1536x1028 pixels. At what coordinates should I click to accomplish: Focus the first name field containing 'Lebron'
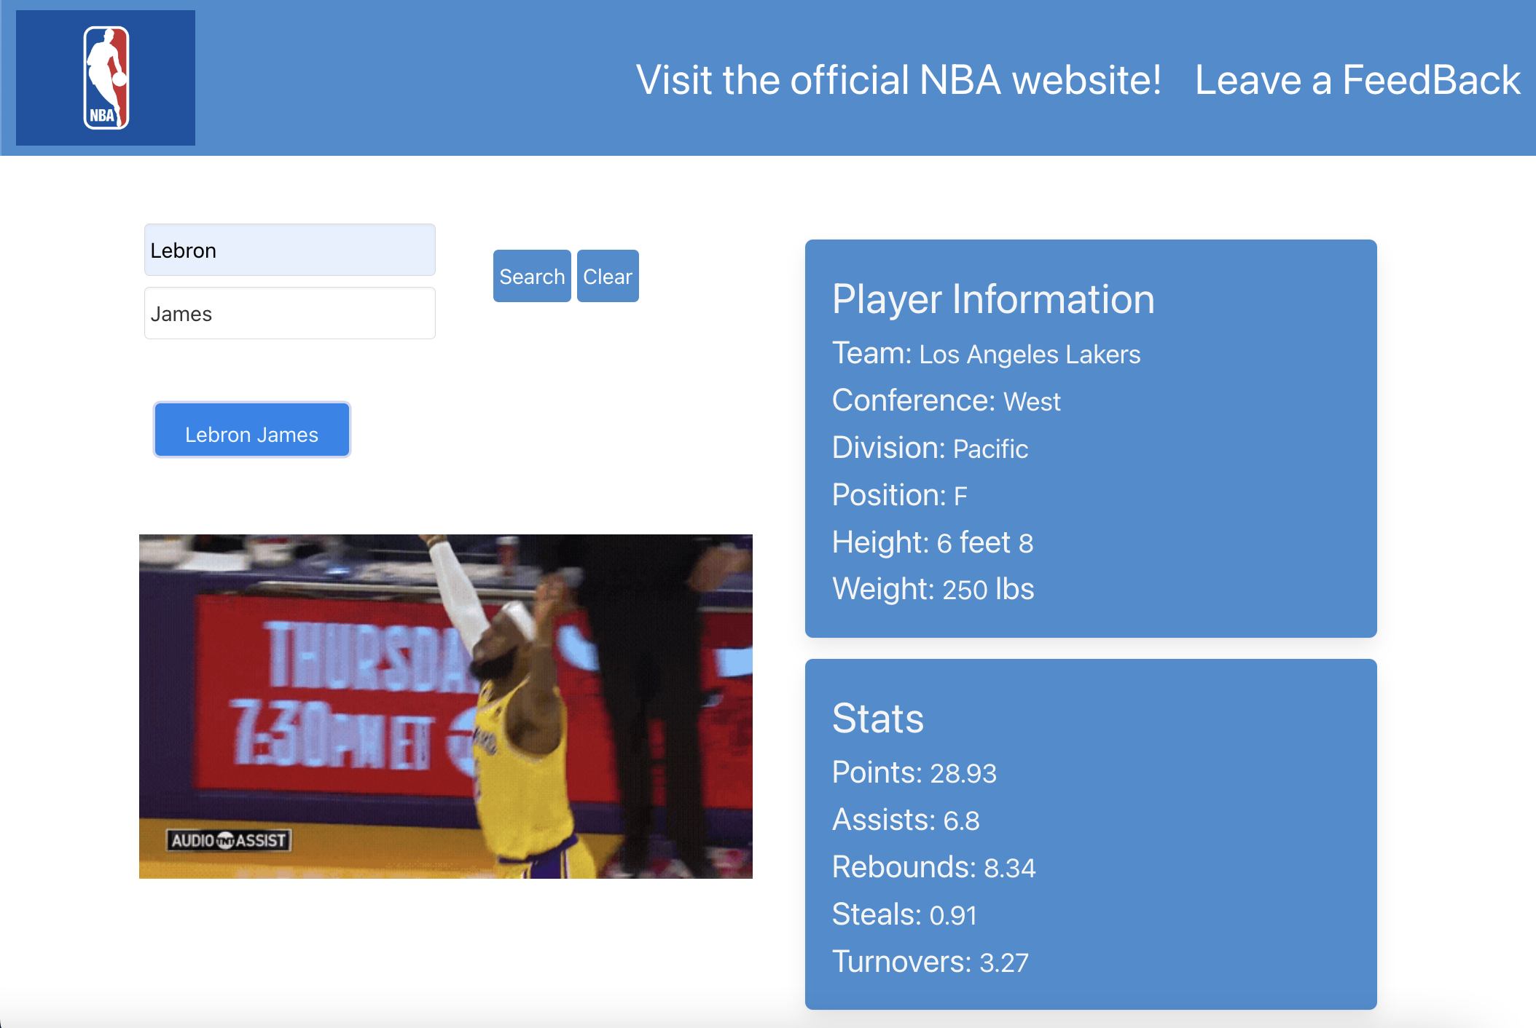coord(290,250)
